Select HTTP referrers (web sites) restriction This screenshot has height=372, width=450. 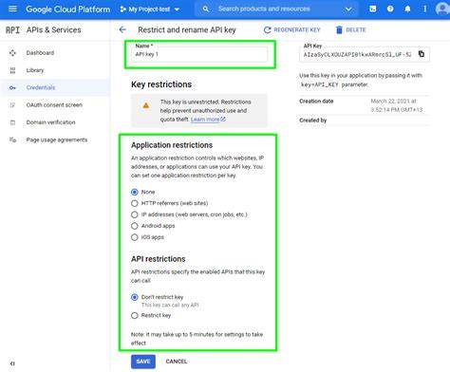(135, 203)
